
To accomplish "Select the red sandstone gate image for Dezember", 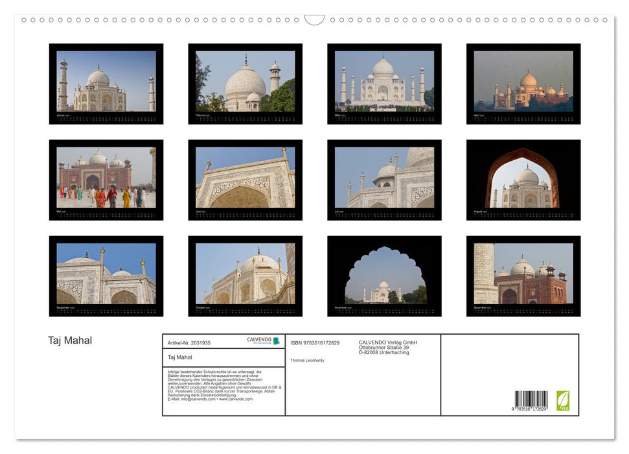I will (523, 276).
